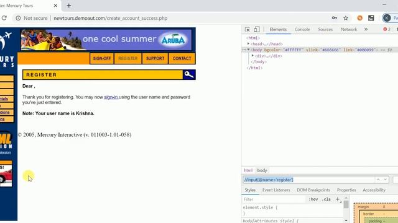The height and width of the screenshot is (223, 398).
Task: Go to previous search result arrow
Action: tap(378, 180)
